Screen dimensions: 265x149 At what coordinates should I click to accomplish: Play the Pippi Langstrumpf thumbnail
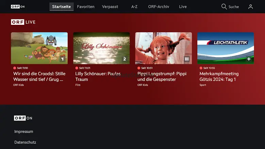pos(163,48)
